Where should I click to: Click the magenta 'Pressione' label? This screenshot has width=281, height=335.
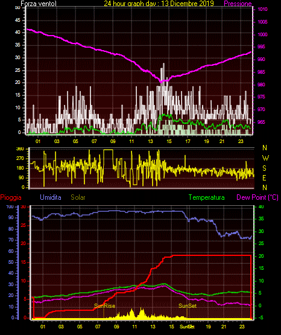point(238,4)
